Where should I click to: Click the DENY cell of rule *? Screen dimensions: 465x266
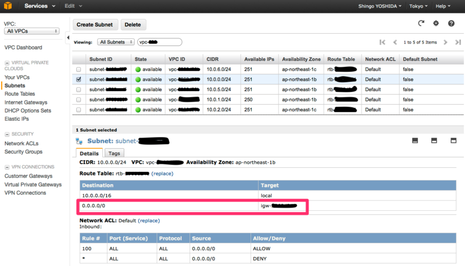[353, 259]
